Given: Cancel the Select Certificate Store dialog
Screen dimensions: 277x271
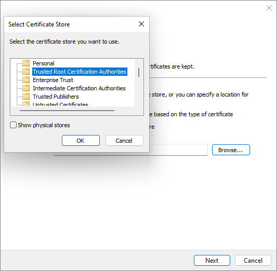Looking at the screenshot, I should tap(124, 141).
